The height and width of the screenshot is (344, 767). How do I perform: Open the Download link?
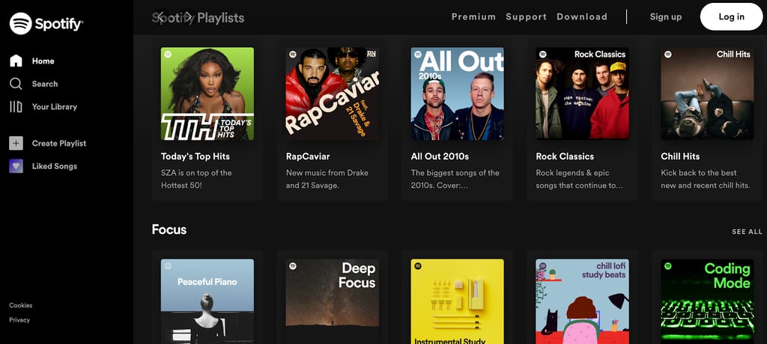pos(581,16)
